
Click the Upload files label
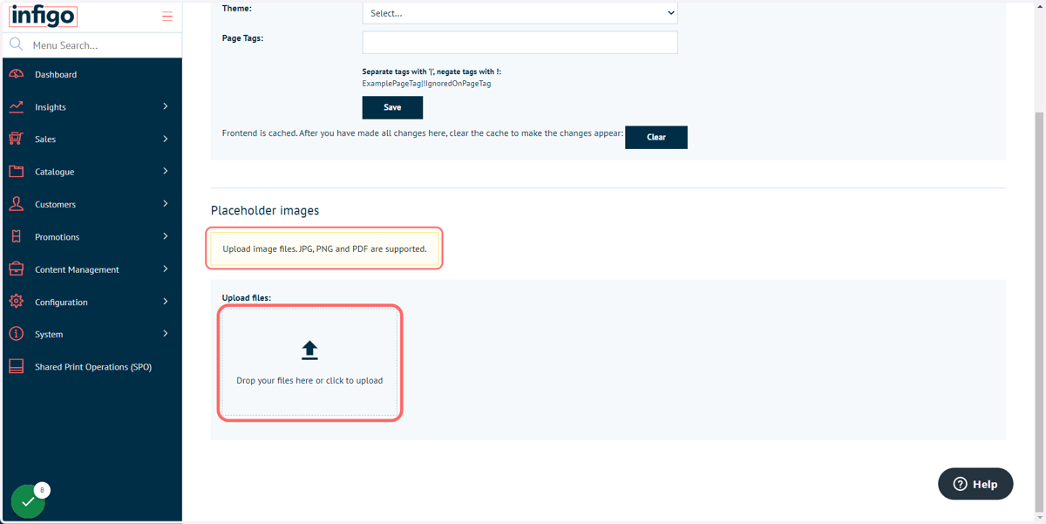247,297
